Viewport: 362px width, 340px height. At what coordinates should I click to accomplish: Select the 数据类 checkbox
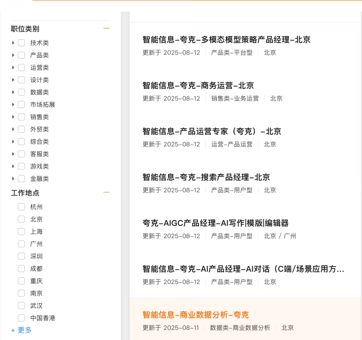click(x=21, y=92)
